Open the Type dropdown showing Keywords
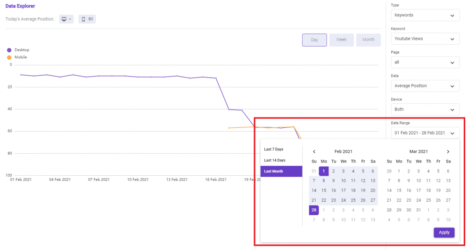This screenshot has width=468, height=250. tap(425, 15)
